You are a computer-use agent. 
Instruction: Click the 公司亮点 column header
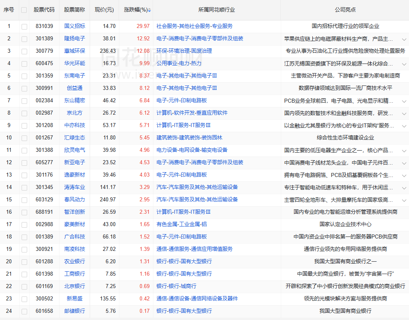tap(345, 10)
